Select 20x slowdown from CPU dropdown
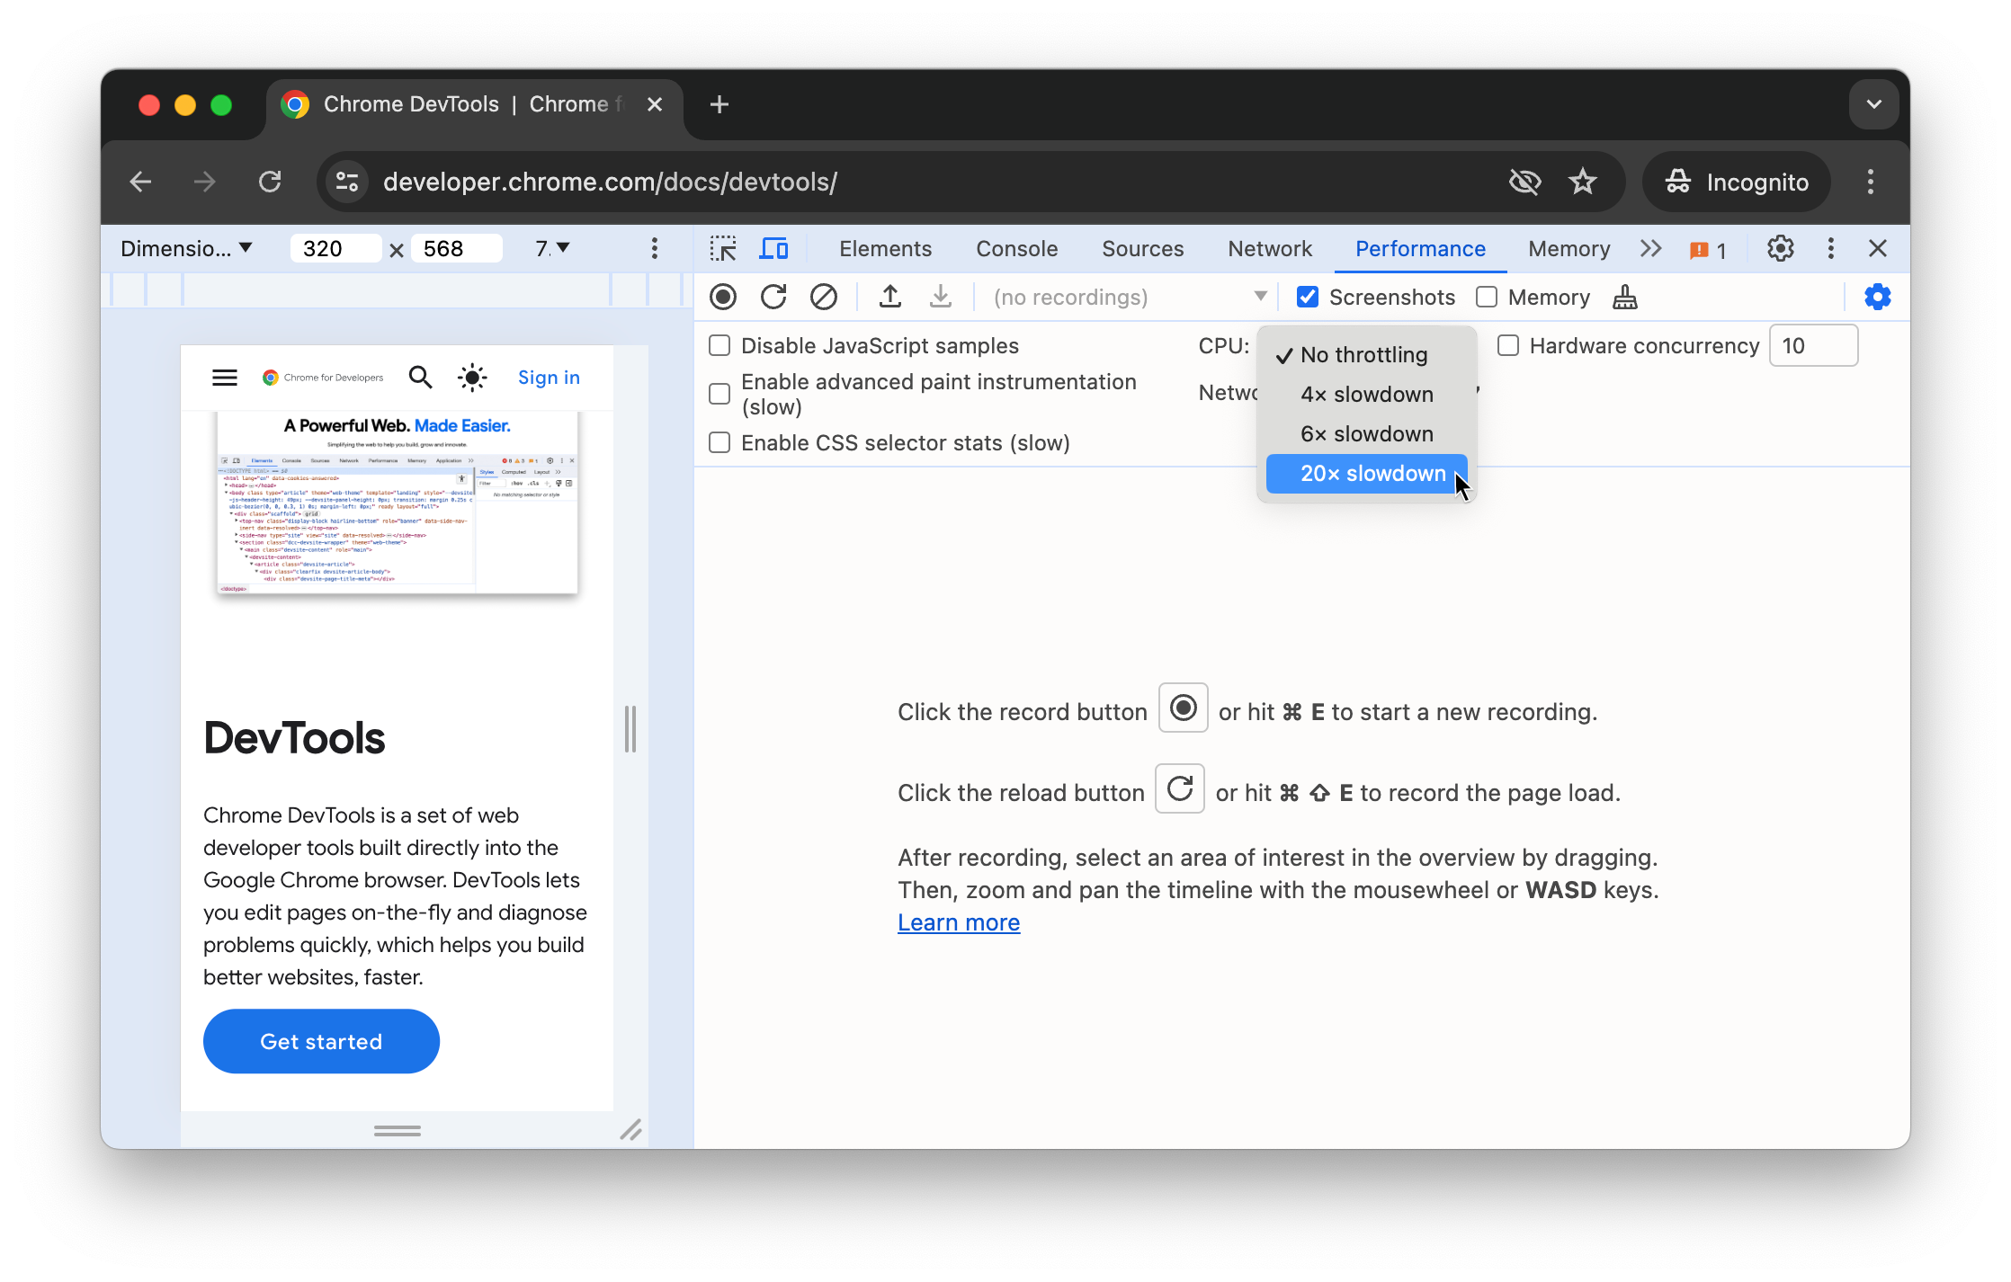The width and height of the screenshot is (2011, 1282). [1369, 472]
